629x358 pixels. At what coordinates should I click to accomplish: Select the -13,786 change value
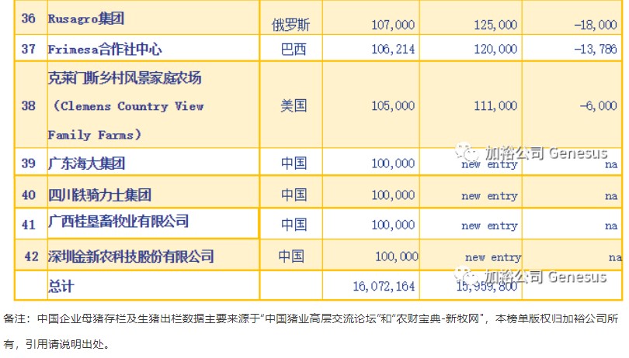pyautogui.click(x=596, y=49)
